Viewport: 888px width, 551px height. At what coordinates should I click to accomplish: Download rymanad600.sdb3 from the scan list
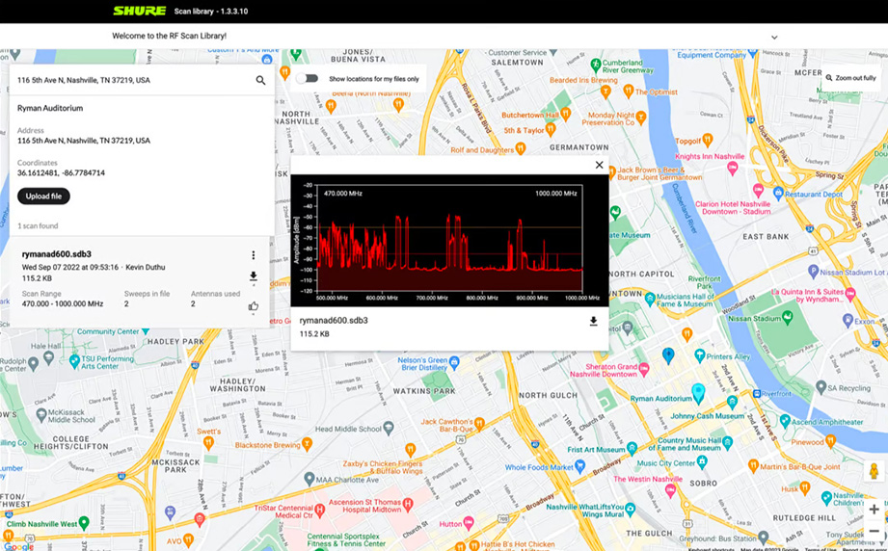[x=254, y=276]
